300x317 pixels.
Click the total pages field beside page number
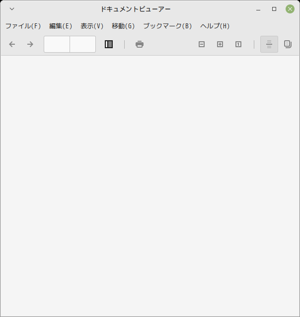(82, 44)
